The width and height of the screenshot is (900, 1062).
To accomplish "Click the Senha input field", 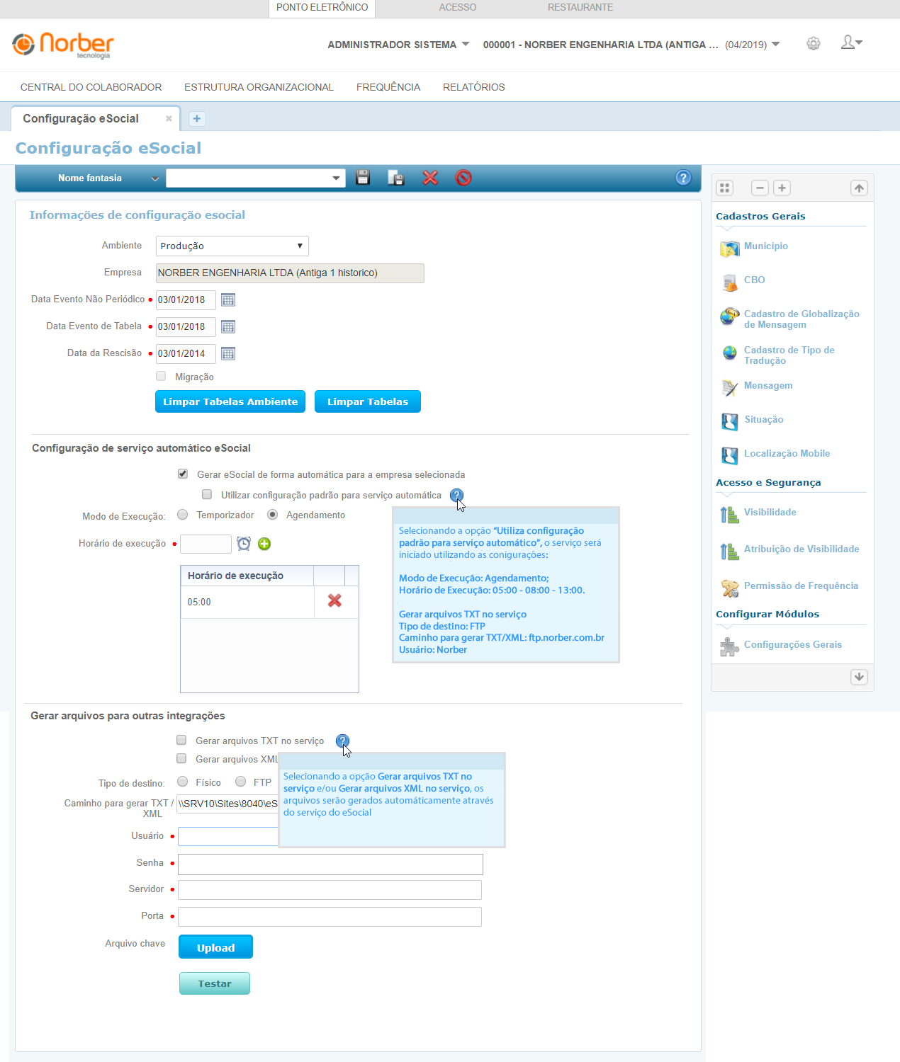I will click(330, 864).
